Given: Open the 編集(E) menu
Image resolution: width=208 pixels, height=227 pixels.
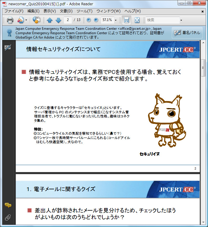Looking at the screenshot, I should pyautogui.click(x=33, y=11).
